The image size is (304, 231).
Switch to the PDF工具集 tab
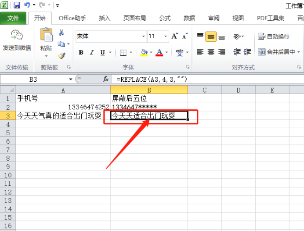click(271, 18)
